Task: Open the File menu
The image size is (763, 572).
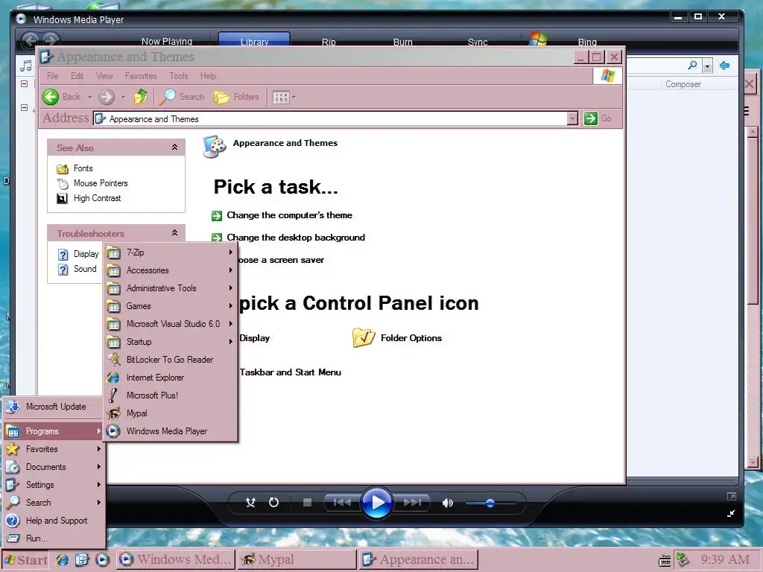Action: tap(53, 76)
